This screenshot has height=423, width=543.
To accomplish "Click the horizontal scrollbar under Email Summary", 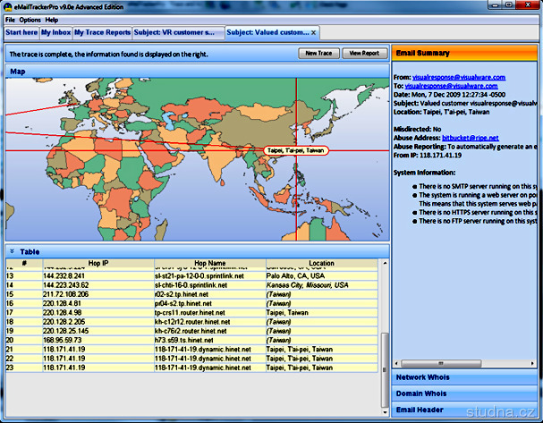I will pyautogui.click(x=461, y=366).
